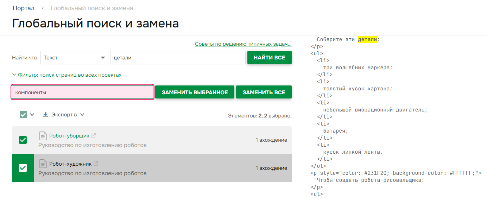Open Робот-уборщик via external link icon
The height and width of the screenshot is (198, 487).
click(x=94, y=135)
